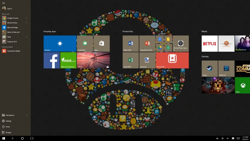Expand File Explorer jump list arrow
Viewport: 250px width, 141px height.
(x=27, y=115)
